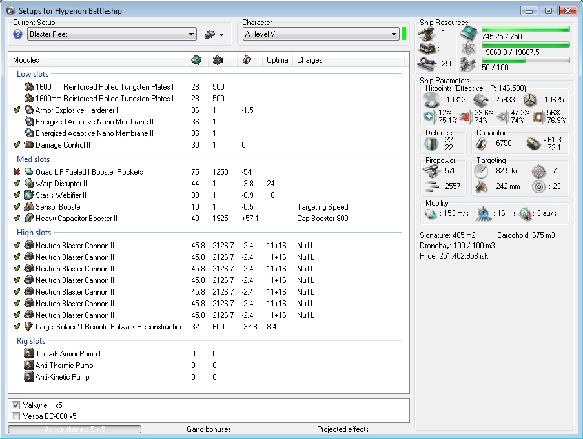Screen dimensions: 583x439
Task: Click the Armor Explosive Hardener II module icon
Action: (x=28, y=110)
